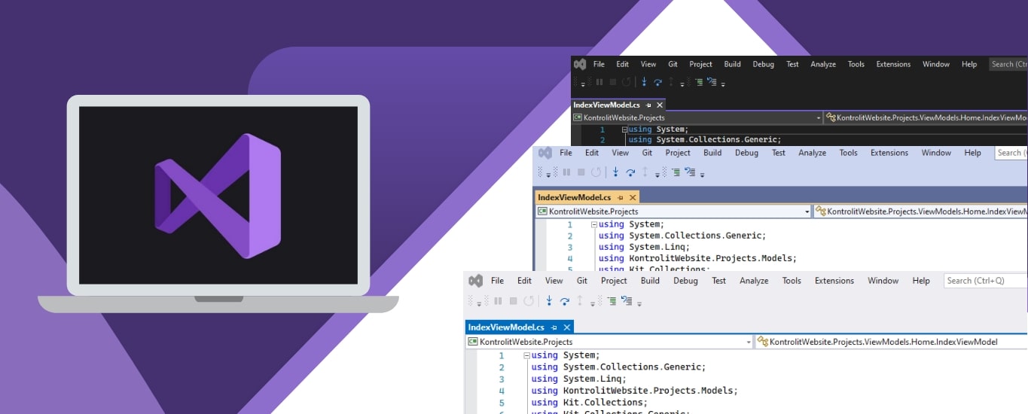Click Stop Debugging square in the dark window
Image resolution: width=1028 pixels, height=414 pixels.
[613, 82]
